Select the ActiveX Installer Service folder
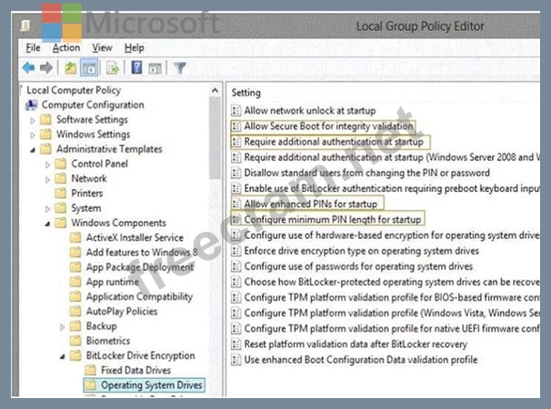Image resolution: width=551 pixels, height=409 pixels. coord(135,237)
